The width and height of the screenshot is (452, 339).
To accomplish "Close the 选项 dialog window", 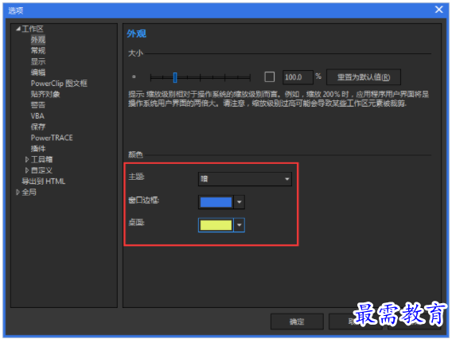I will (438, 10).
